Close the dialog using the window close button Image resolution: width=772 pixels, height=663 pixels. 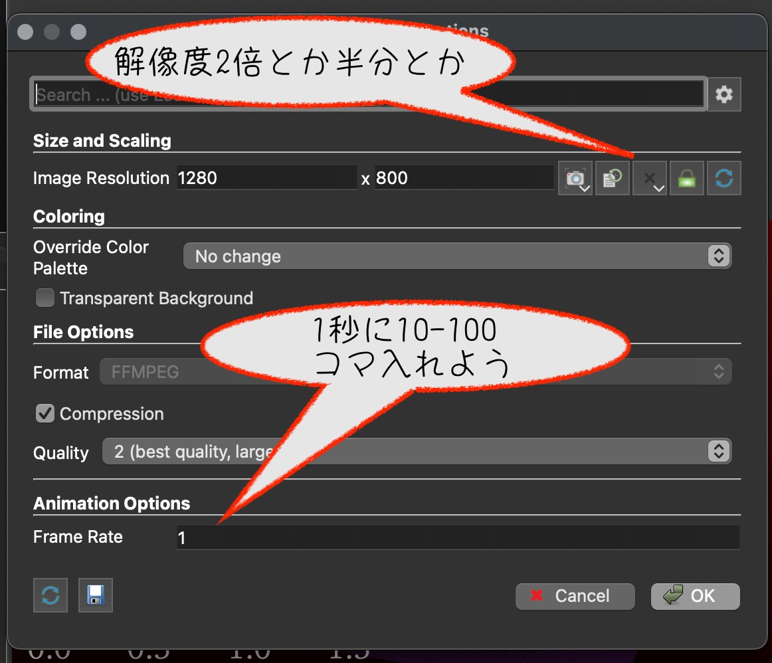point(25,32)
